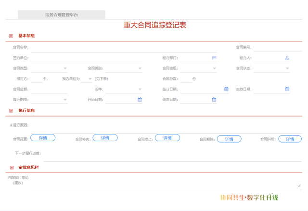The image size is (308, 211).
Task: Open the 生效日期 calendar picker
Action: (287, 89)
